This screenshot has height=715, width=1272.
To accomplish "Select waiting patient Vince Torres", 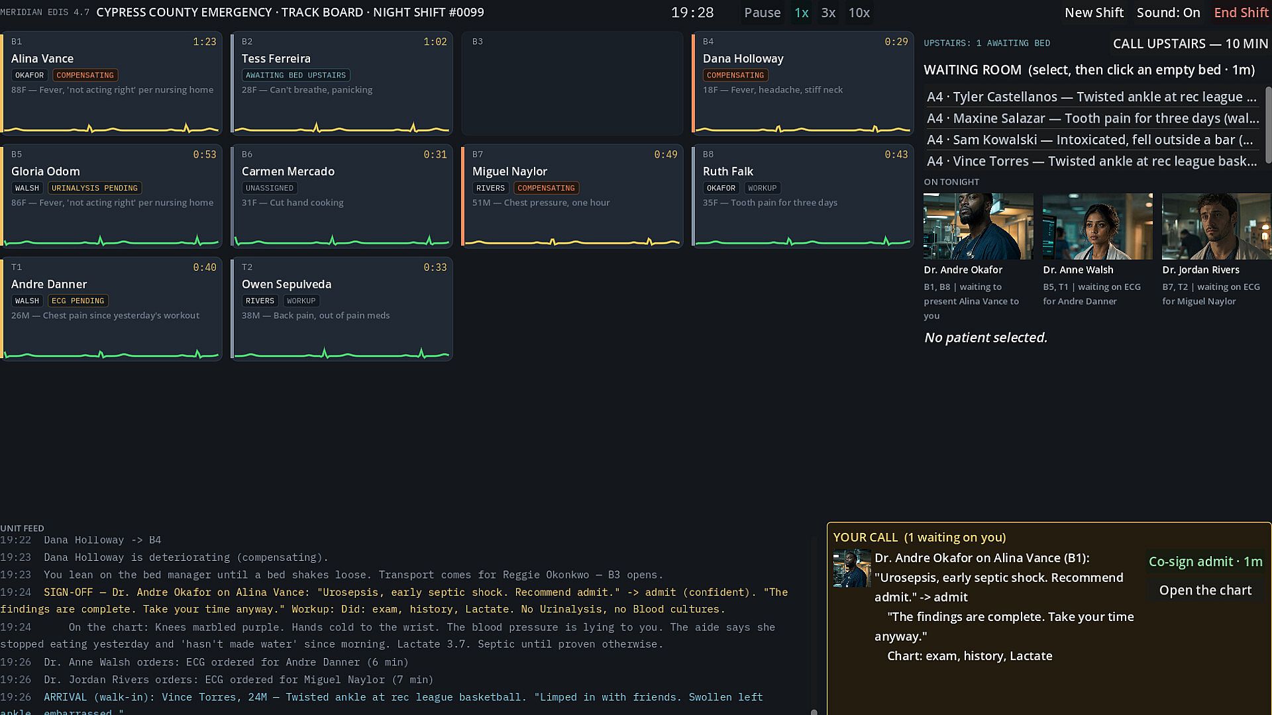I will [x=1092, y=162].
